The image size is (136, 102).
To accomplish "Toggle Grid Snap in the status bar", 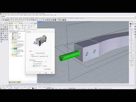I will click(x=48, y=88).
